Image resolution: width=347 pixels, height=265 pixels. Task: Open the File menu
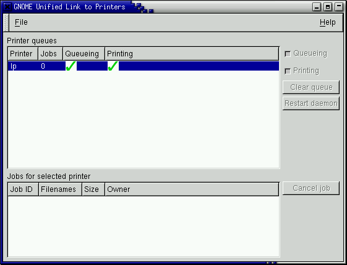[21, 22]
